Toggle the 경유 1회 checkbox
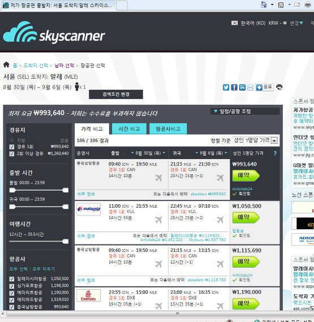This screenshot has height=322, width=314. [x=12, y=147]
